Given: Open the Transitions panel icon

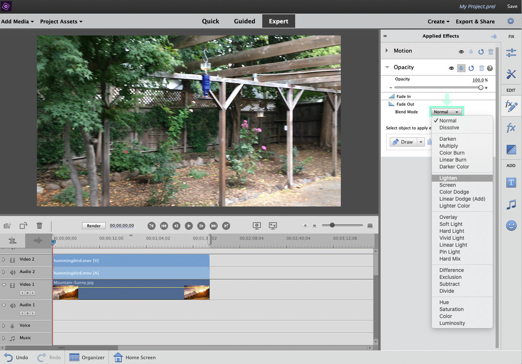Looking at the screenshot, I should (511, 149).
